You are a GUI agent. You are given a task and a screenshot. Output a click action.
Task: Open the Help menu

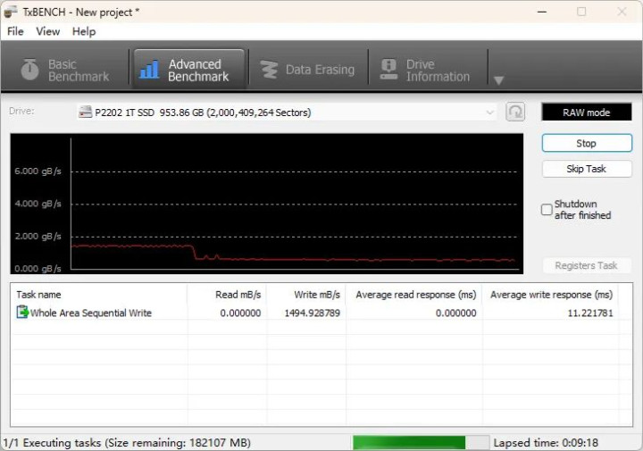point(84,31)
